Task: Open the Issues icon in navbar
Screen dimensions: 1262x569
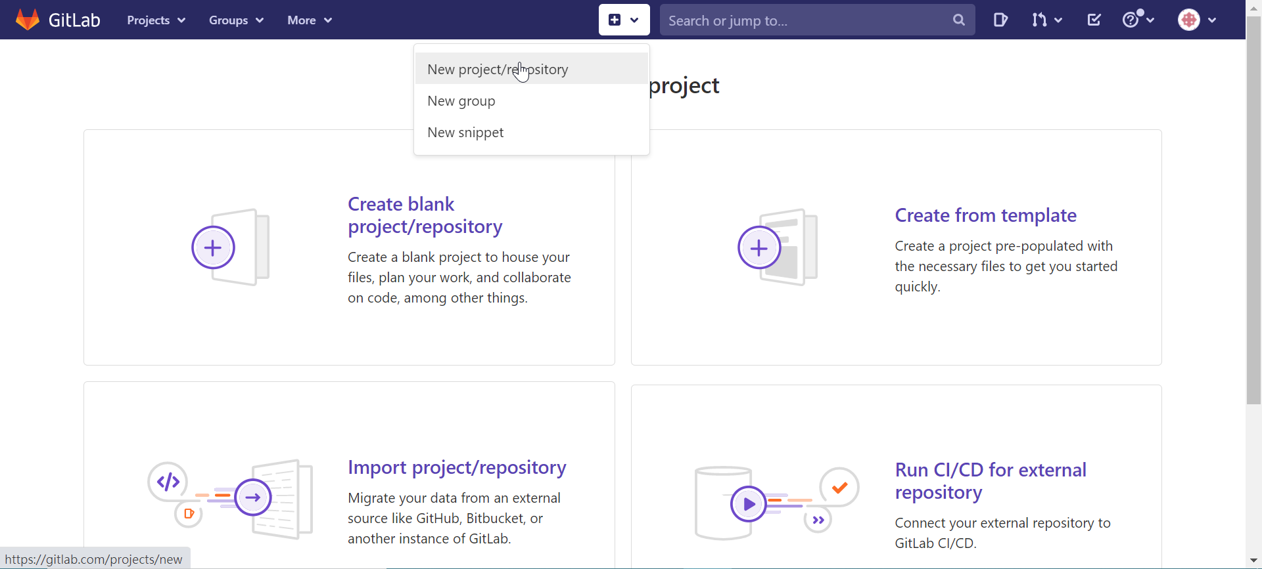Action: click(1000, 20)
